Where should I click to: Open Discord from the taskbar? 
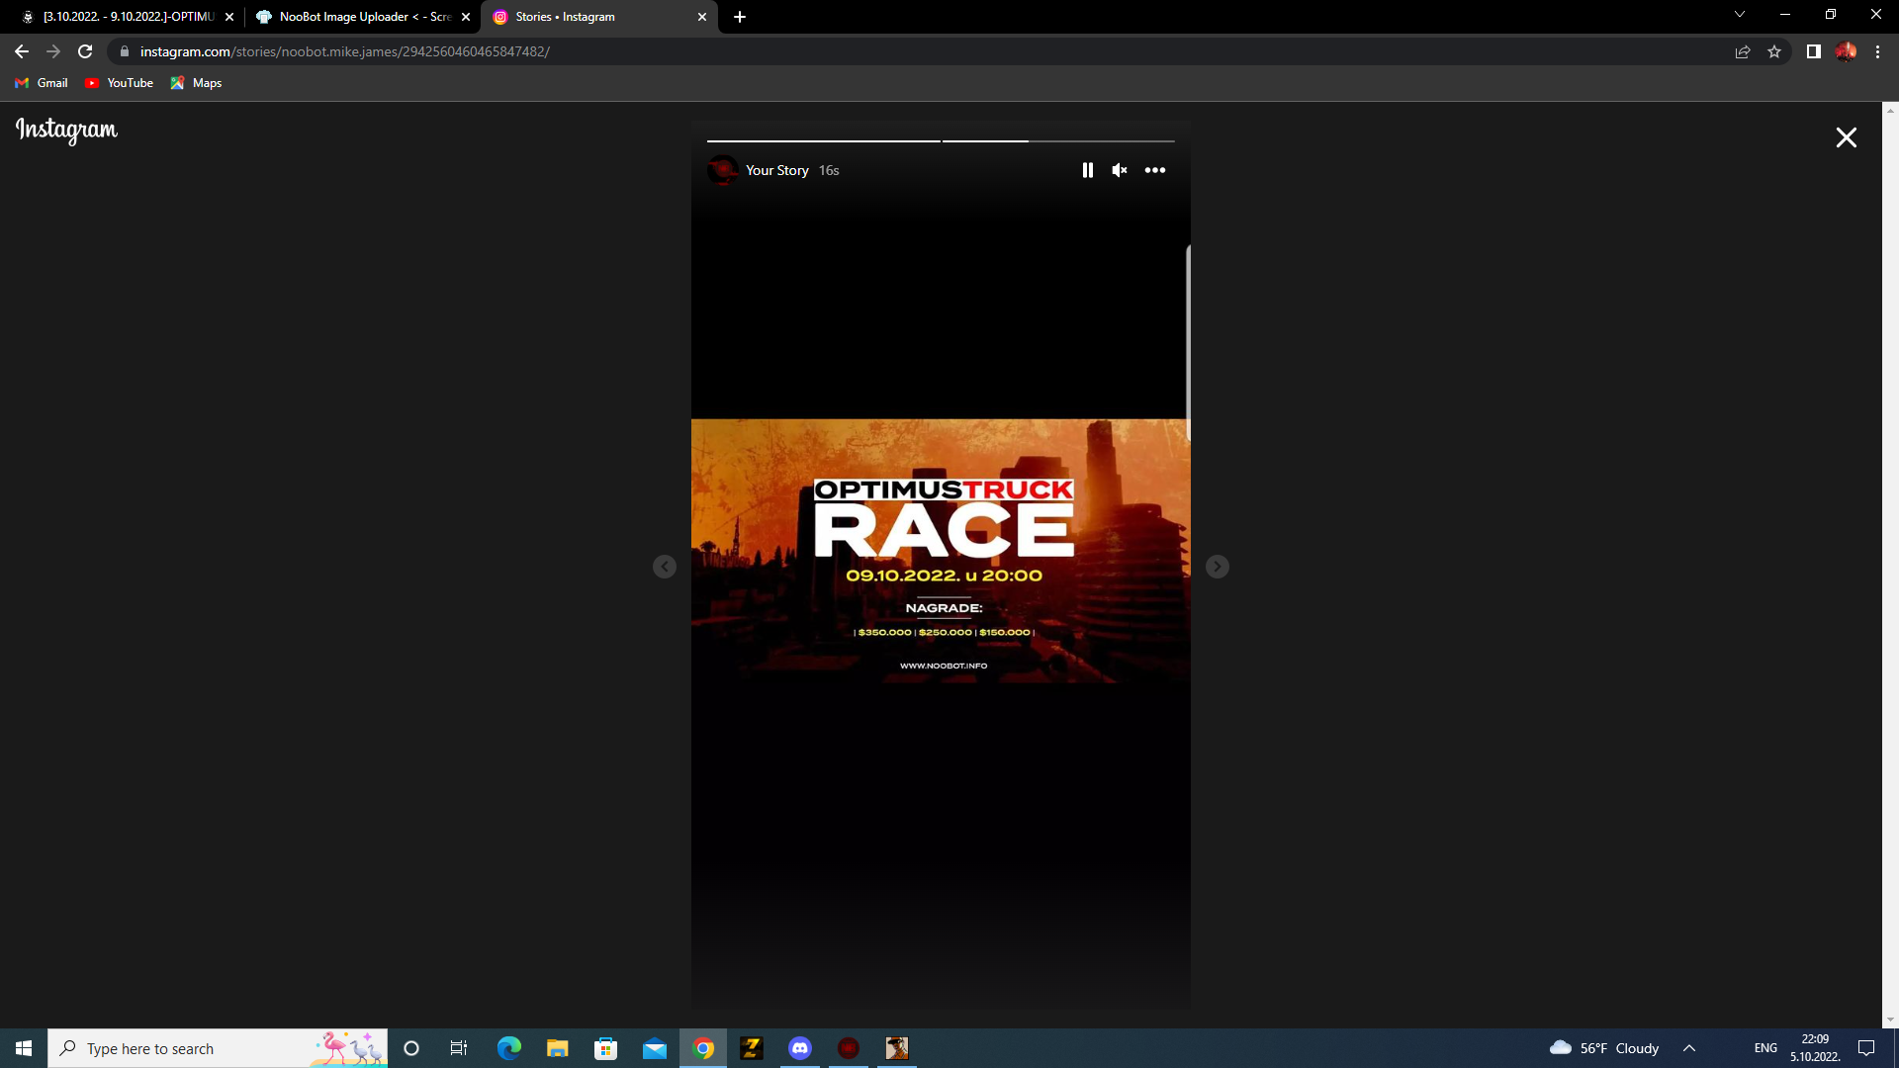pos(800,1048)
